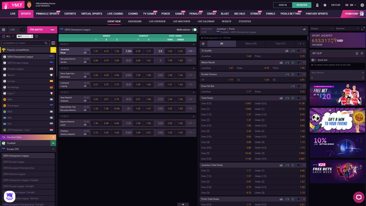Click the calendar icon beside BetCloud

[x=36, y=36]
